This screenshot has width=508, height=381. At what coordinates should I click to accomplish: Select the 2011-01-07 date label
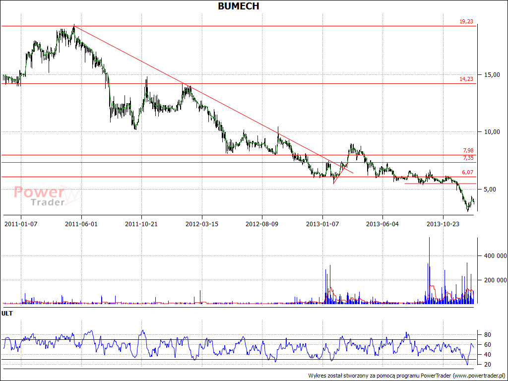[21, 224]
